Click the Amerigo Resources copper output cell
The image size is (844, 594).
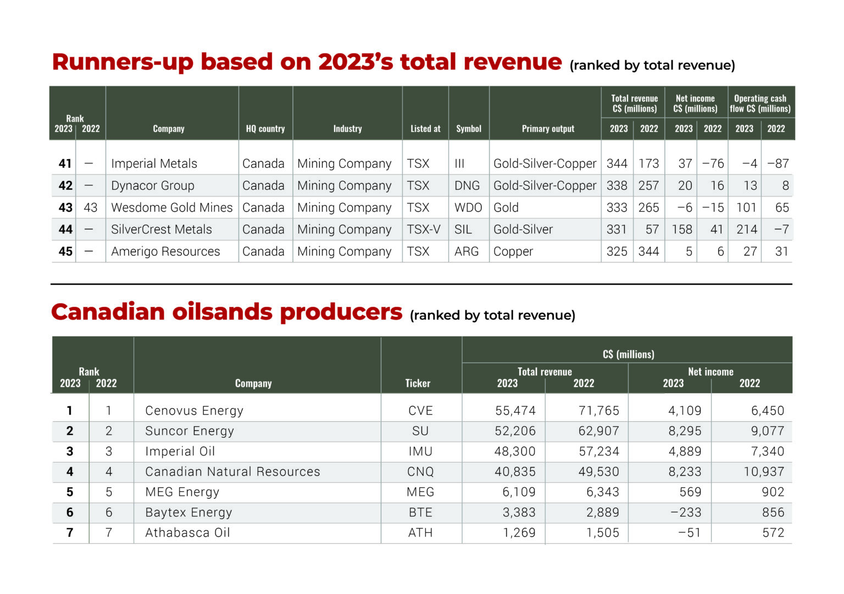click(513, 251)
